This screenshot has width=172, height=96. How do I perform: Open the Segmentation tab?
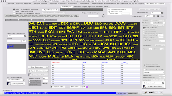[x=84, y=3]
